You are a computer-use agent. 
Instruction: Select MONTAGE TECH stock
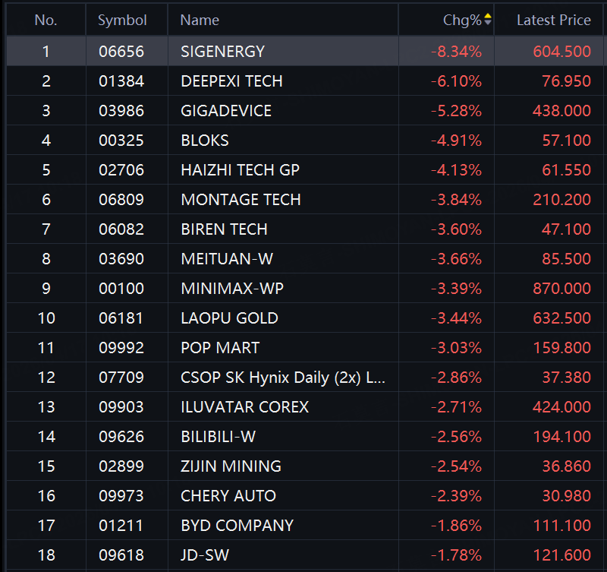point(241,200)
